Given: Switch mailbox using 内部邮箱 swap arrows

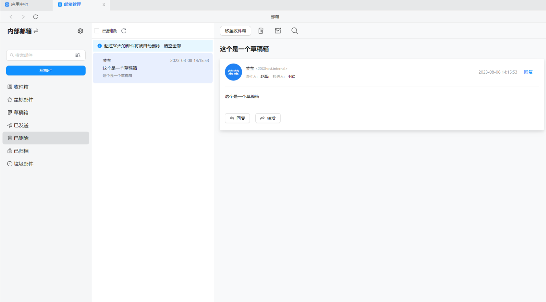Looking at the screenshot, I should (36, 31).
